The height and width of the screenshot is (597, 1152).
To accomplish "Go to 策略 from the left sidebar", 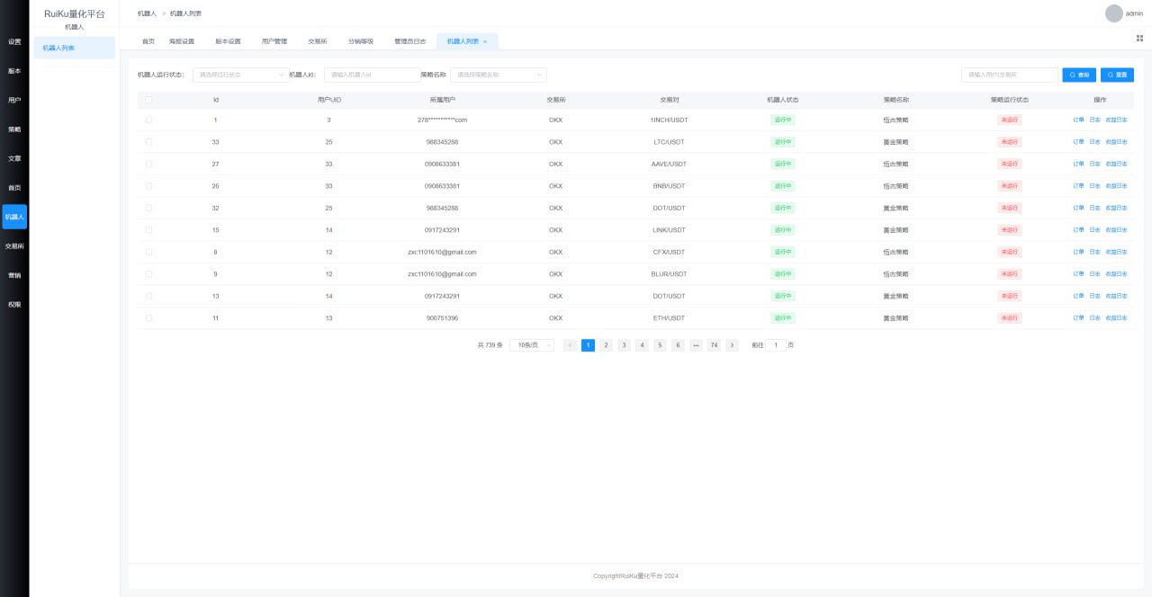I will (x=13, y=129).
